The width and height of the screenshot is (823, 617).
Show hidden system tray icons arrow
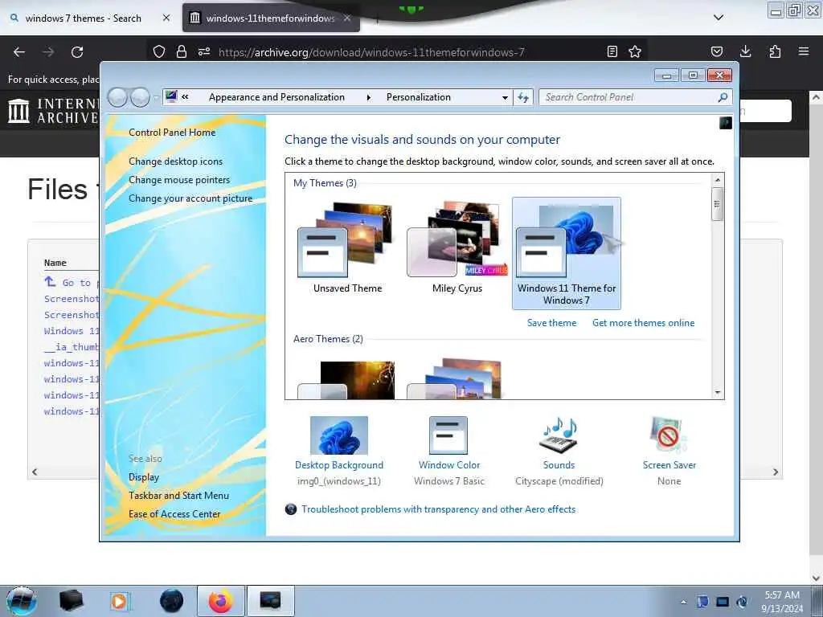pyautogui.click(x=683, y=602)
